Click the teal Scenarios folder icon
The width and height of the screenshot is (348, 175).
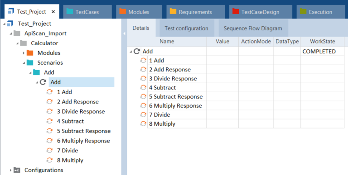click(30, 62)
